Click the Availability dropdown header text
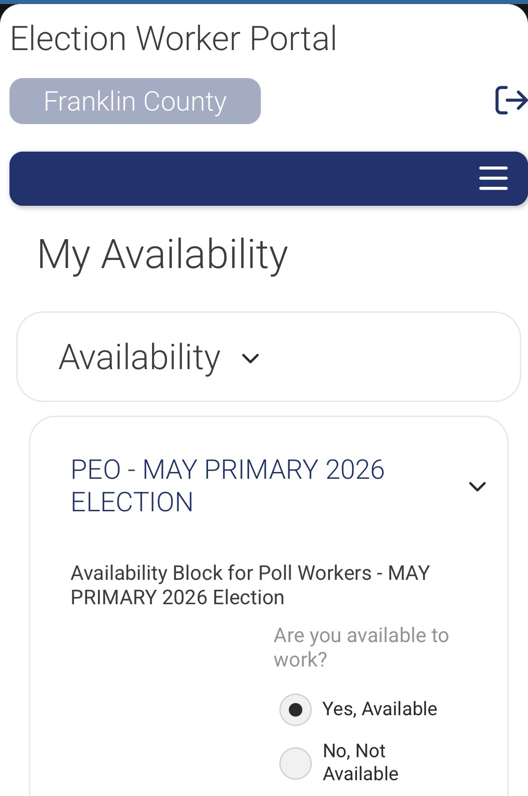 pos(139,357)
